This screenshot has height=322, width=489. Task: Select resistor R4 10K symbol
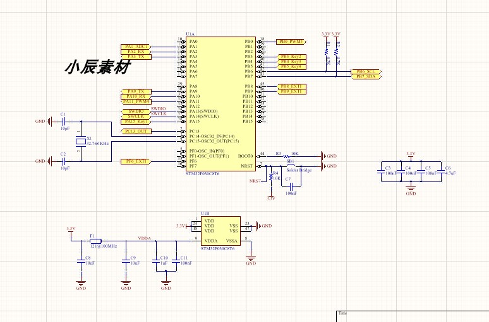point(270,177)
